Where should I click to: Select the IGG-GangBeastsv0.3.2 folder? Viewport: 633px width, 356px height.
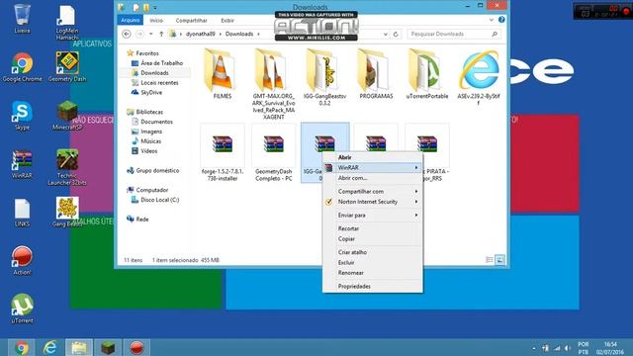[324, 77]
